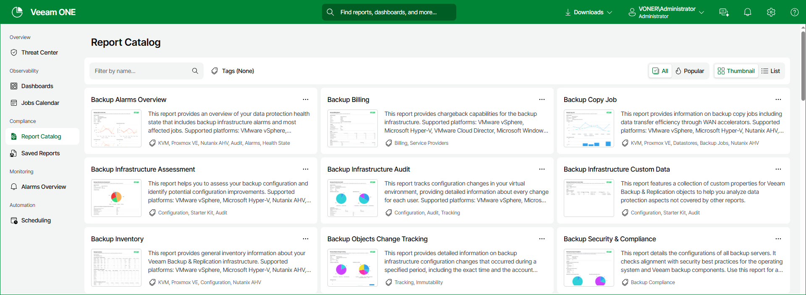Open the Backup Alarms Overview report title
This screenshot has width=806, height=295.
128,99
